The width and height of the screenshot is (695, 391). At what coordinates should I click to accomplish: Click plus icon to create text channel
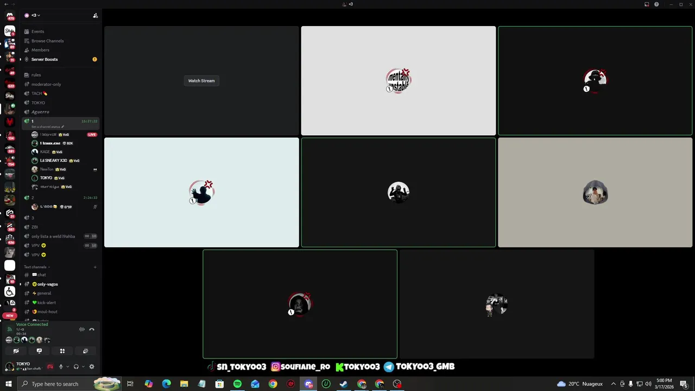(95, 267)
